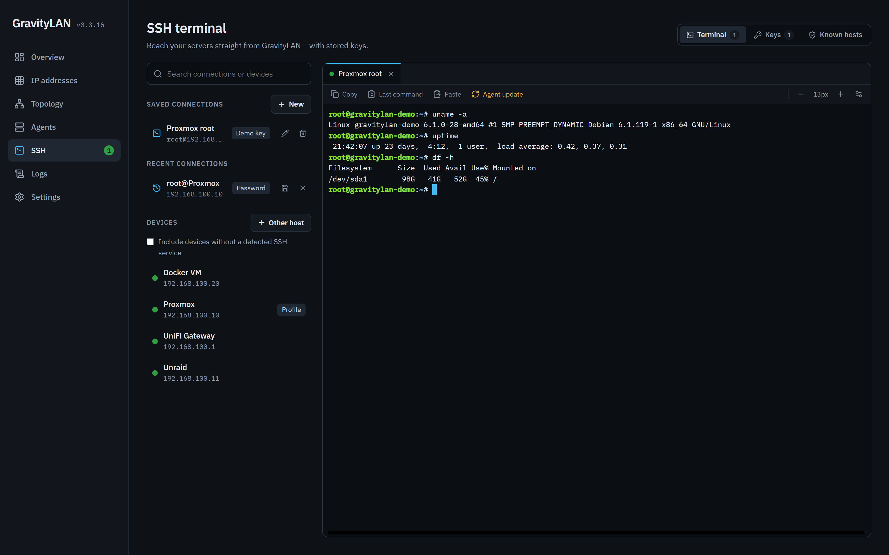
Task: Add an Other host device
Action: [281, 223]
